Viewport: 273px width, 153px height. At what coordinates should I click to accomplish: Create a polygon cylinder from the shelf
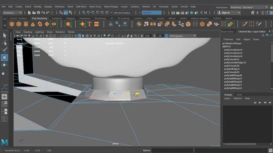pyautogui.click(x=26, y=24)
